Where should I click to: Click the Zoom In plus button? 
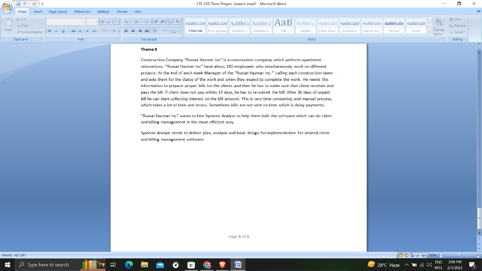(x=478, y=255)
